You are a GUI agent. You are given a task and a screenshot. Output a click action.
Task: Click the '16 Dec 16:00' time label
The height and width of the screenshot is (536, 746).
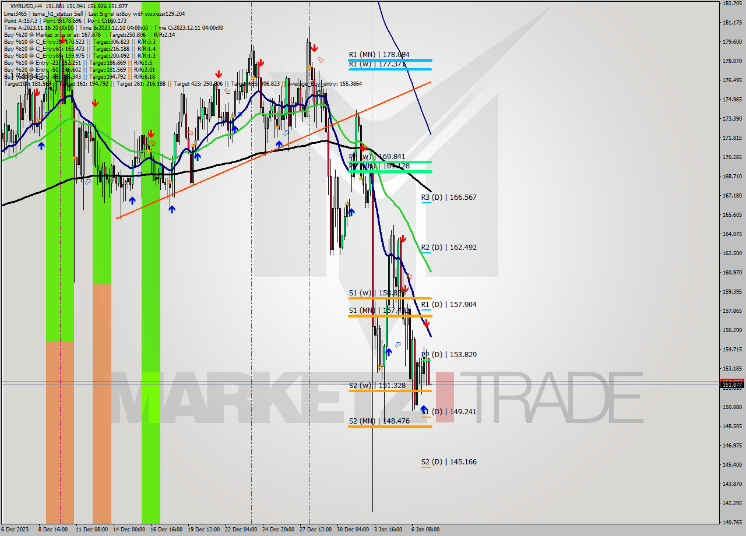pos(166,530)
